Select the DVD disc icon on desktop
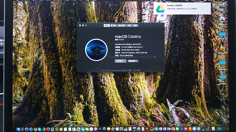 click(222, 20)
